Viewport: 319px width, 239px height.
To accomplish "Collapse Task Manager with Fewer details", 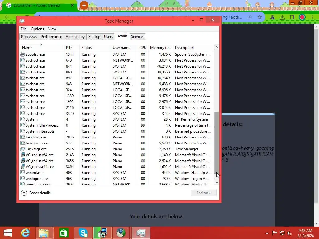I will click(36, 193).
